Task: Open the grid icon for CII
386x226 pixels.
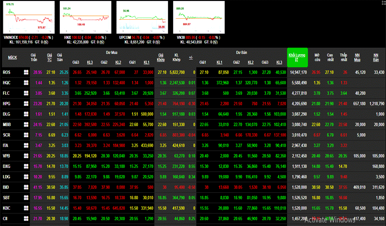Action: [x=26, y=218]
